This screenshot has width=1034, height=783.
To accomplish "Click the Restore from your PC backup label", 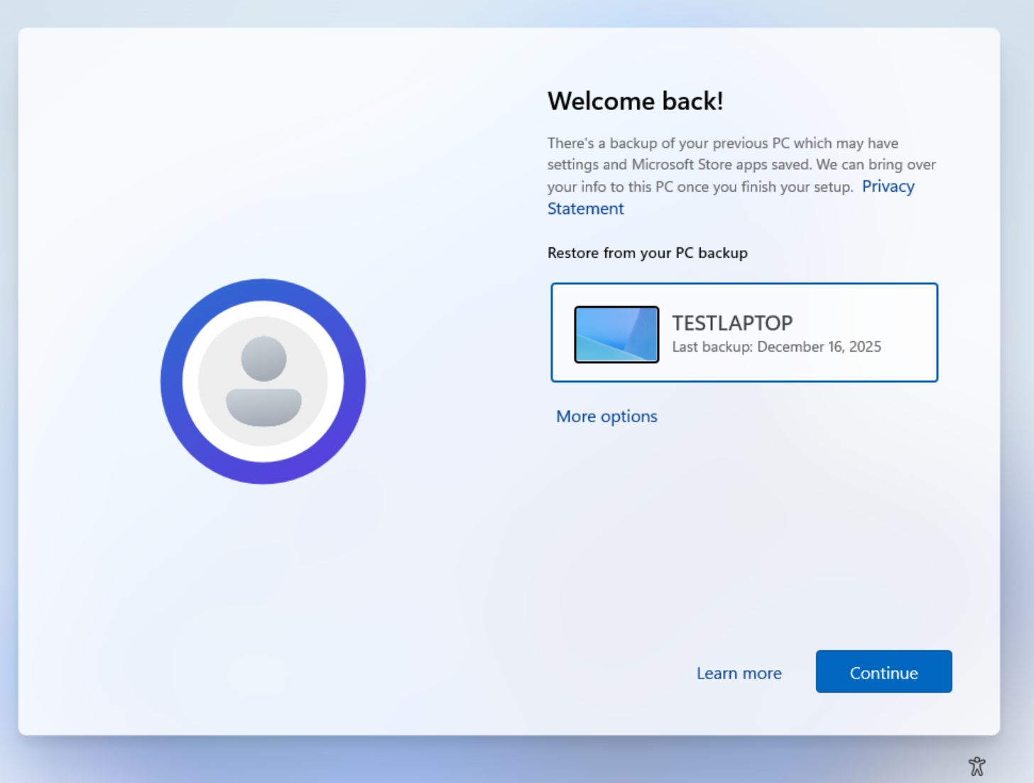I will pyautogui.click(x=647, y=253).
